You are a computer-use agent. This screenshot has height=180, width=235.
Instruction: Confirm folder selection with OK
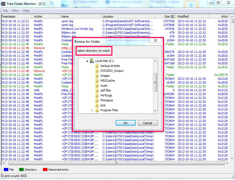[125, 123]
